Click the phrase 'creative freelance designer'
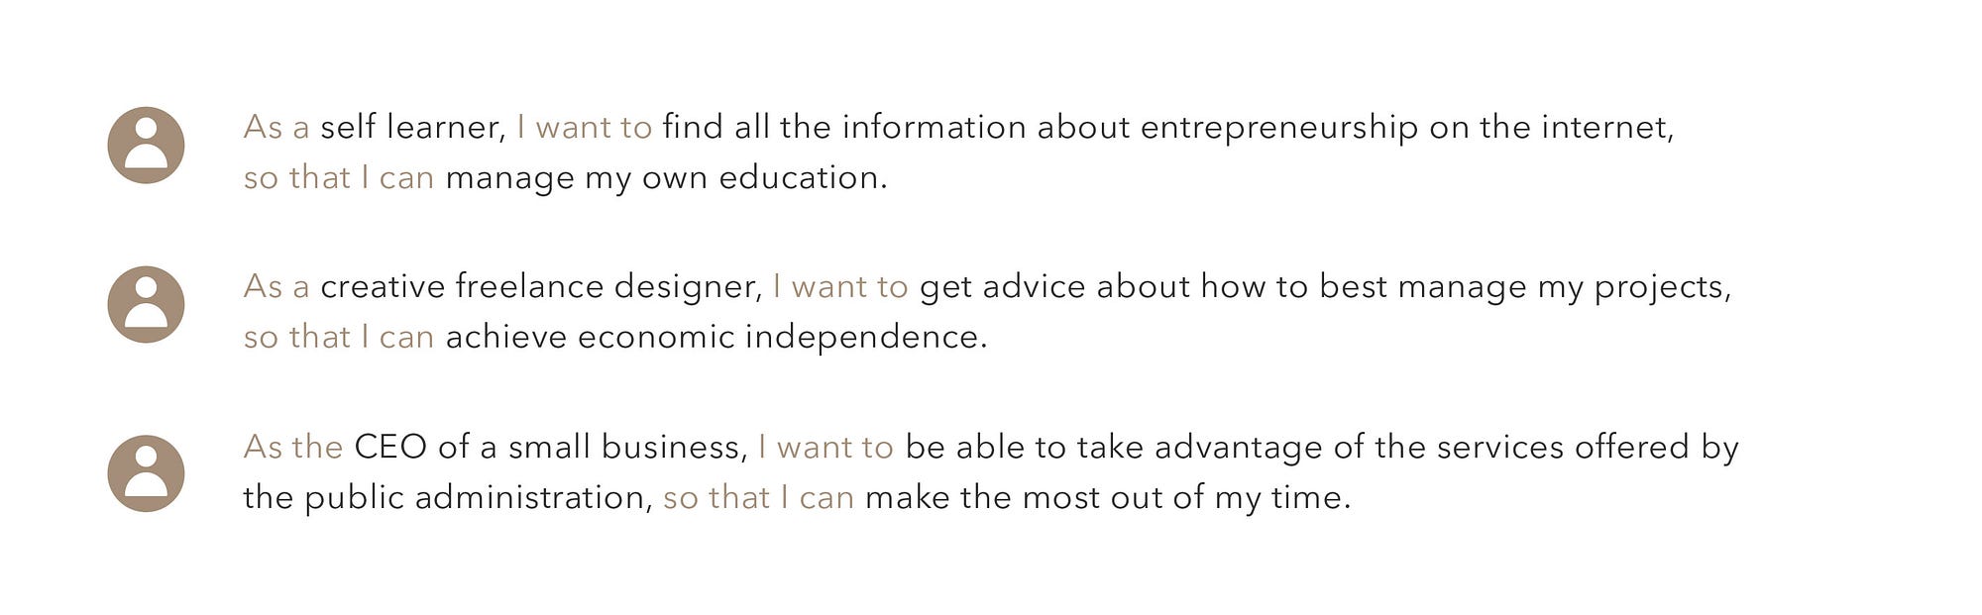The width and height of the screenshot is (1982, 615). pyautogui.click(x=541, y=287)
